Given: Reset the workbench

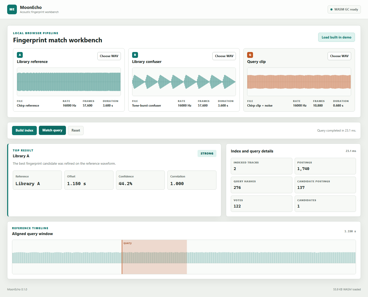Looking at the screenshot, I should 76,130.
